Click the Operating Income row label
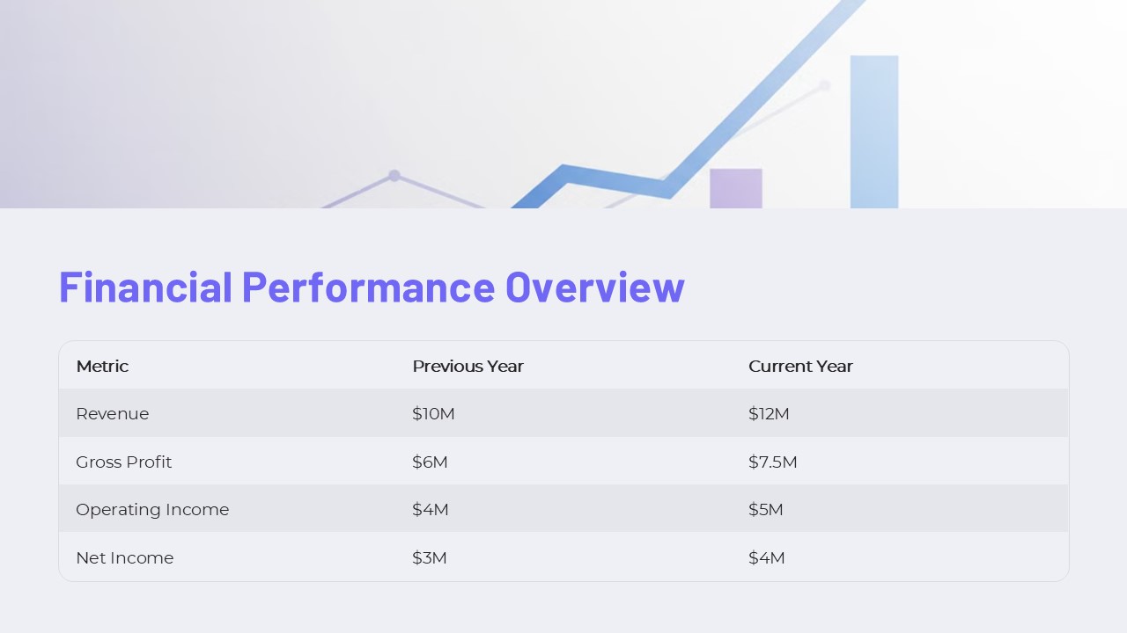Viewport: 1127px width, 633px height. 151,509
